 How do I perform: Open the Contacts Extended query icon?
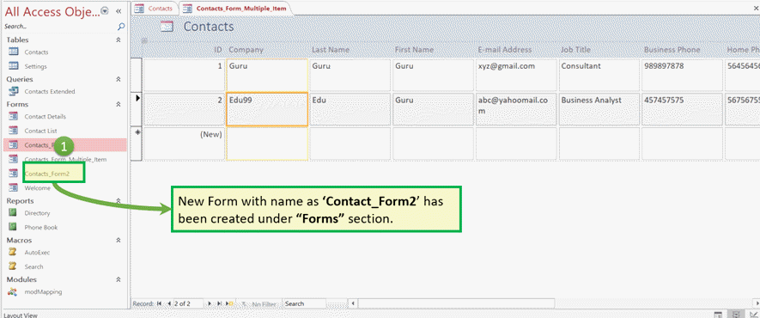[x=14, y=91]
